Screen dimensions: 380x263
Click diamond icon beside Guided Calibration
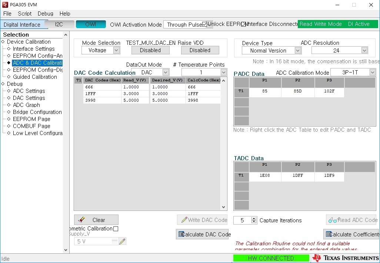9,77
